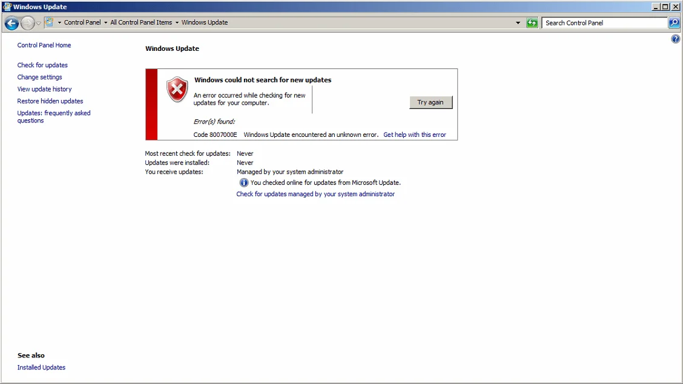The height and width of the screenshot is (384, 683).
Task: Open the recent pages dropdown beside forward button
Action: point(39,22)
